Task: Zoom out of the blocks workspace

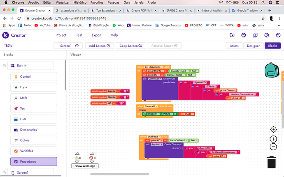Action: point(273,147)
